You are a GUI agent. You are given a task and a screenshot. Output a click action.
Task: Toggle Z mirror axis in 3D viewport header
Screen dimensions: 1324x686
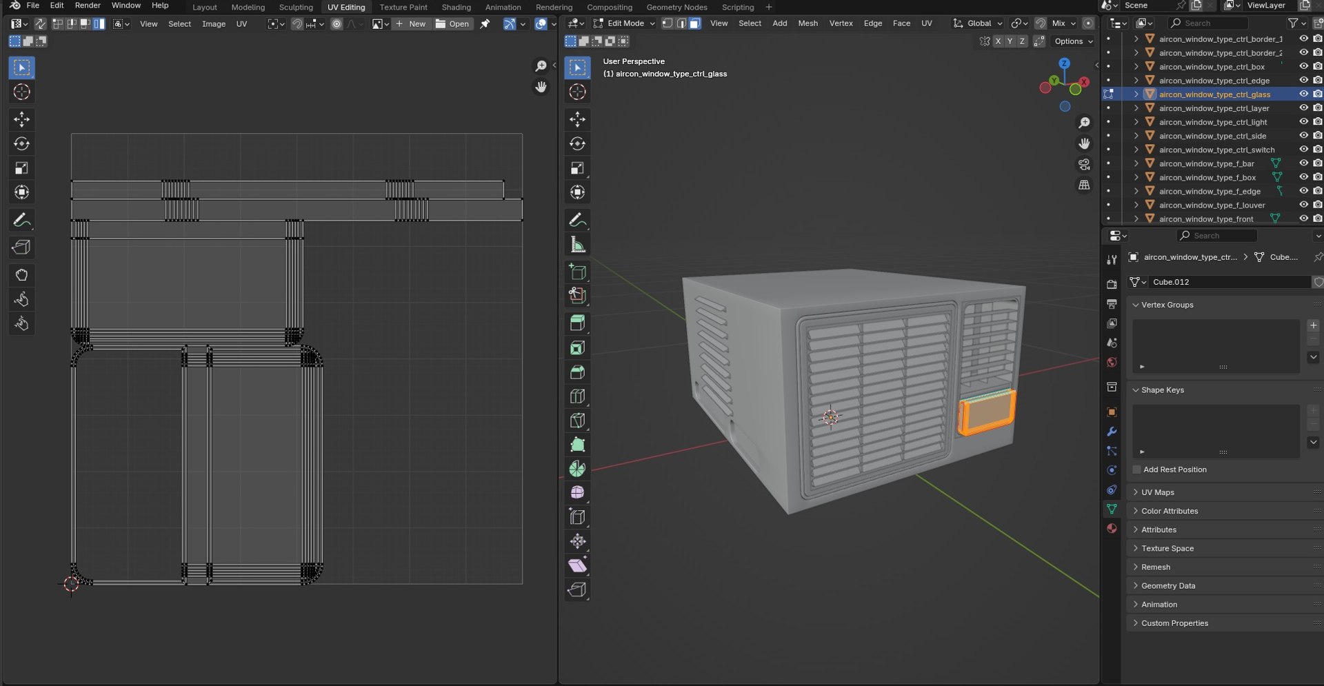(x=1022, y=41)
